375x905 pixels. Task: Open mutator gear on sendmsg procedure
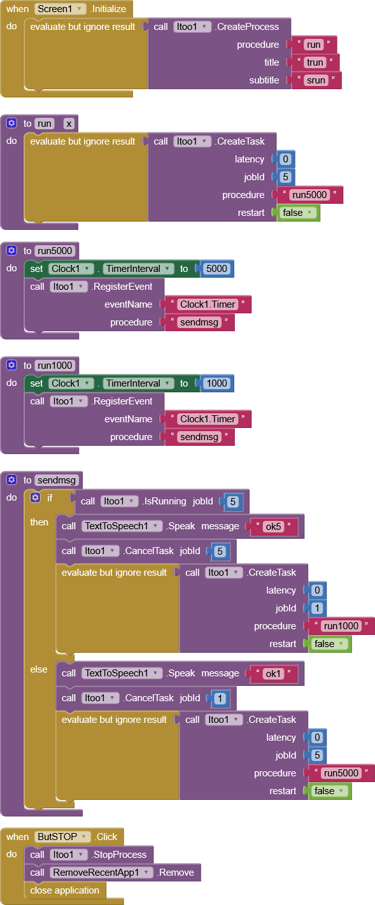(x=11, y=480)
